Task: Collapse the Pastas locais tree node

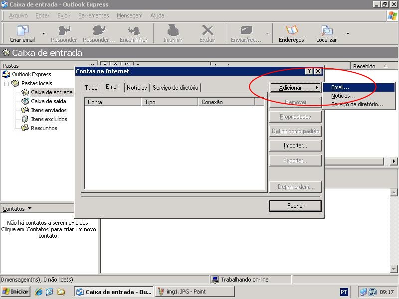Action: tap(6, 83)
